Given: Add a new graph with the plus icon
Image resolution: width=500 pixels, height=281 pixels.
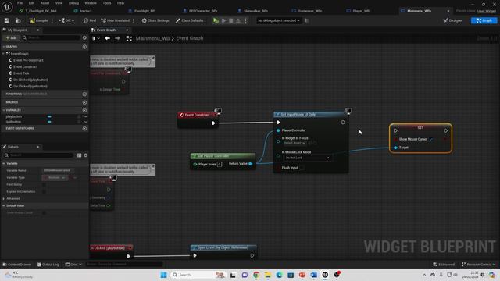Looking at the screenshot, I should (84, 47).
